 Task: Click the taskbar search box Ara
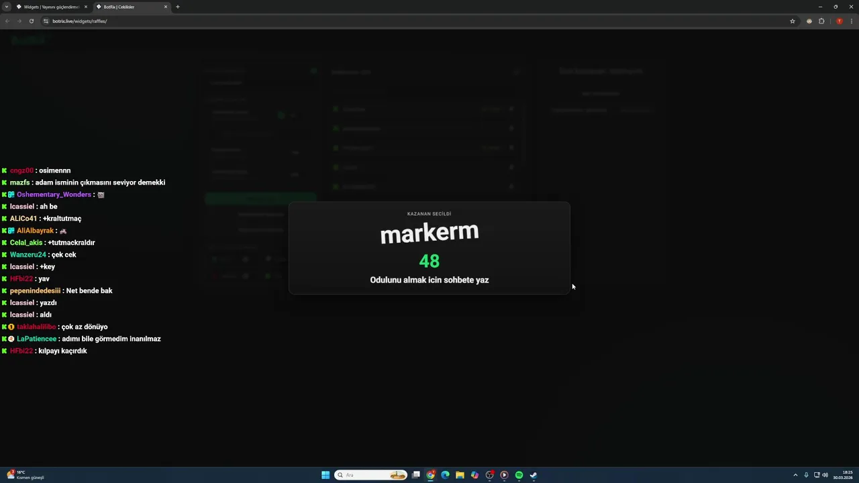click(371, 475)
